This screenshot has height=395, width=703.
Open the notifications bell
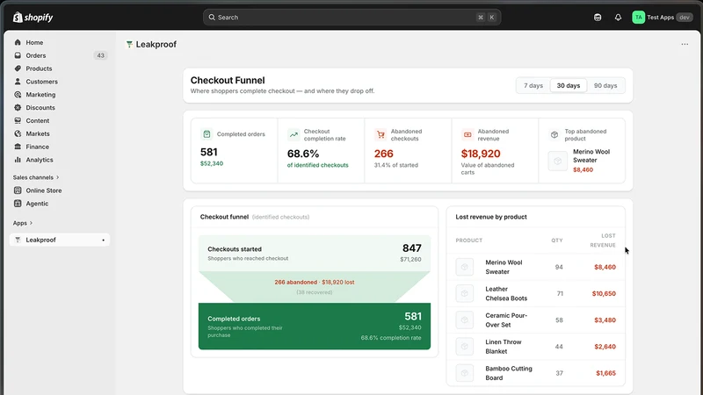[618, 18]
